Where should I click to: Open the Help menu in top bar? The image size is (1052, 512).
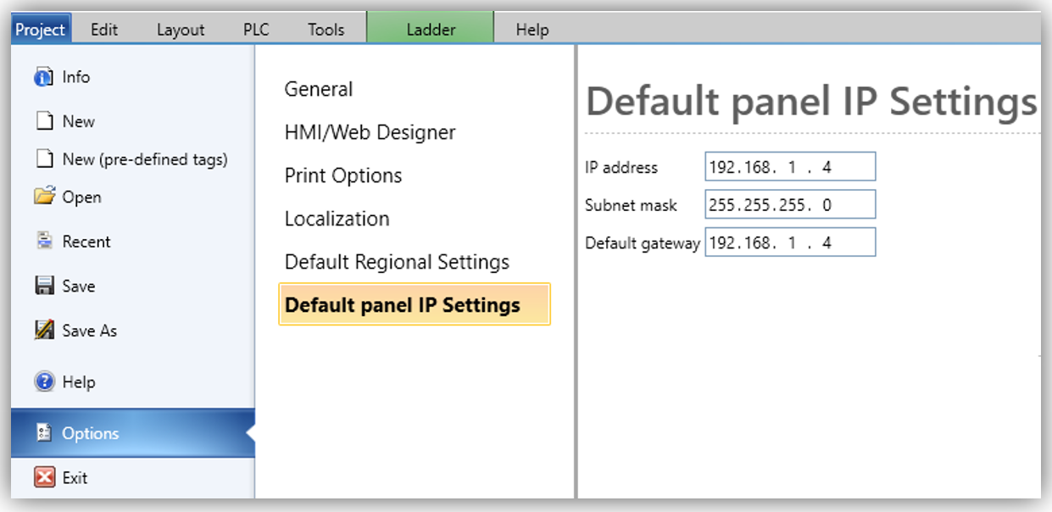pos(532,30)
